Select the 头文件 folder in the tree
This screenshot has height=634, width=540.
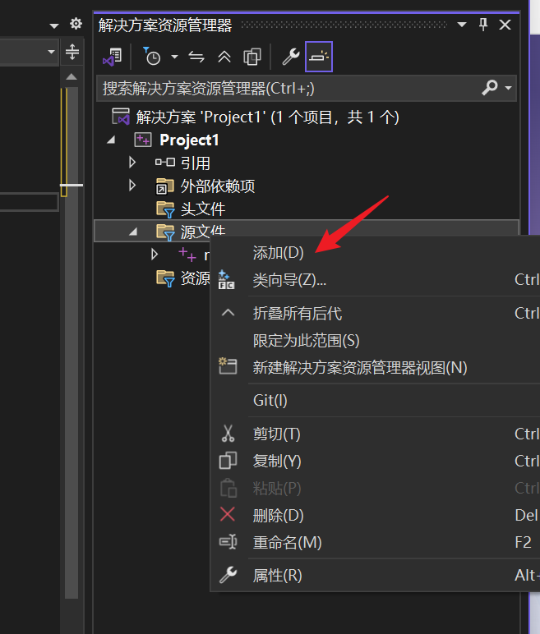click(x=202, y=209)
